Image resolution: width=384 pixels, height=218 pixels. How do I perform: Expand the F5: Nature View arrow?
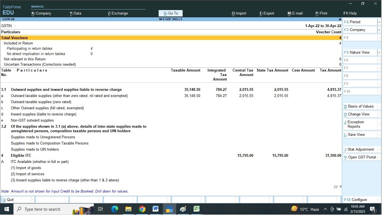(x=379, y=52)
